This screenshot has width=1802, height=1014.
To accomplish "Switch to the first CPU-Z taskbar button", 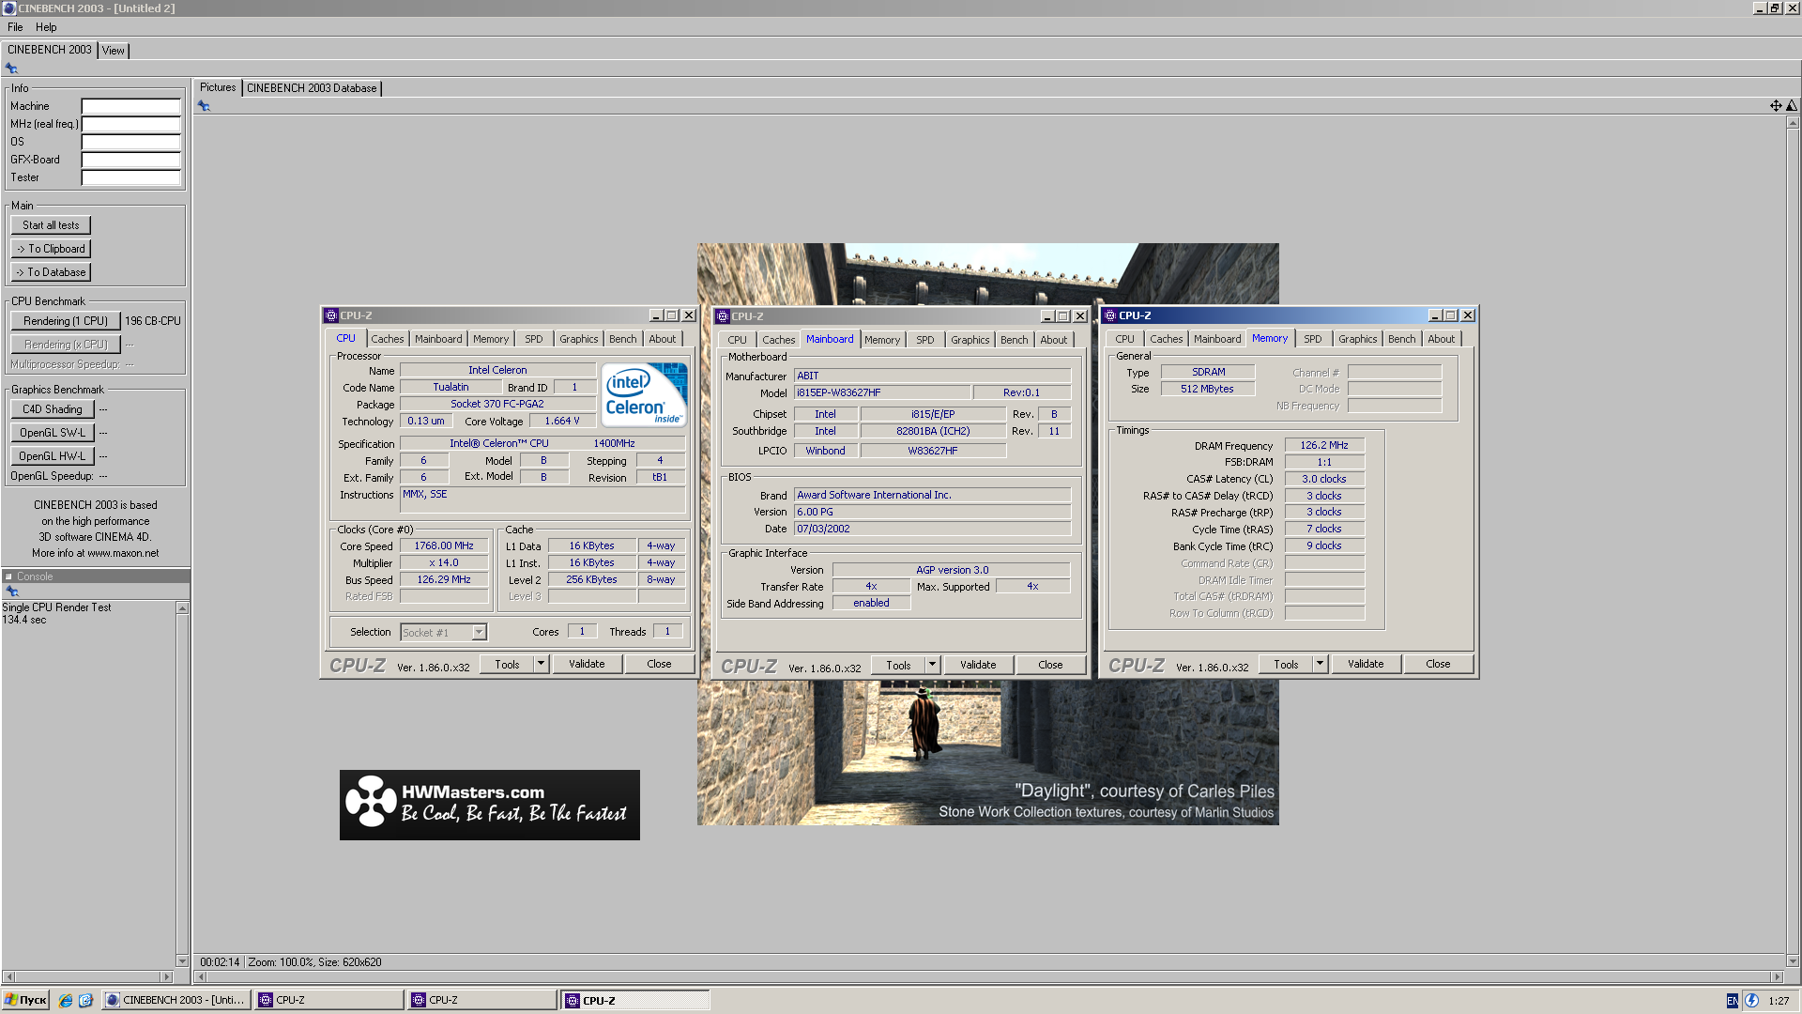I will [x=329, y=1000].
